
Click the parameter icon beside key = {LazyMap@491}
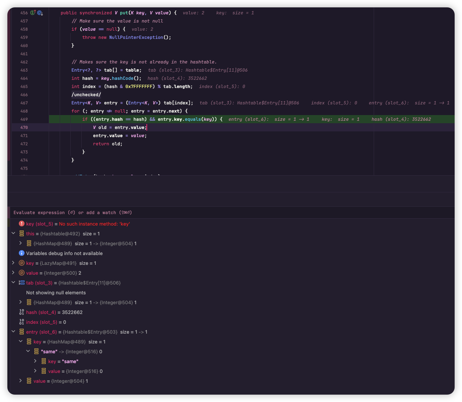[22, 263]
